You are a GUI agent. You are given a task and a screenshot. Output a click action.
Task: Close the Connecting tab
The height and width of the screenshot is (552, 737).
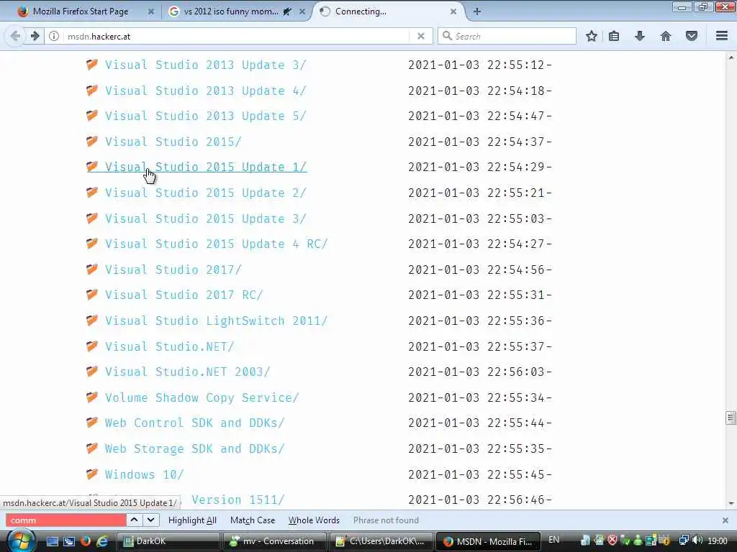(x=453, y=11)
